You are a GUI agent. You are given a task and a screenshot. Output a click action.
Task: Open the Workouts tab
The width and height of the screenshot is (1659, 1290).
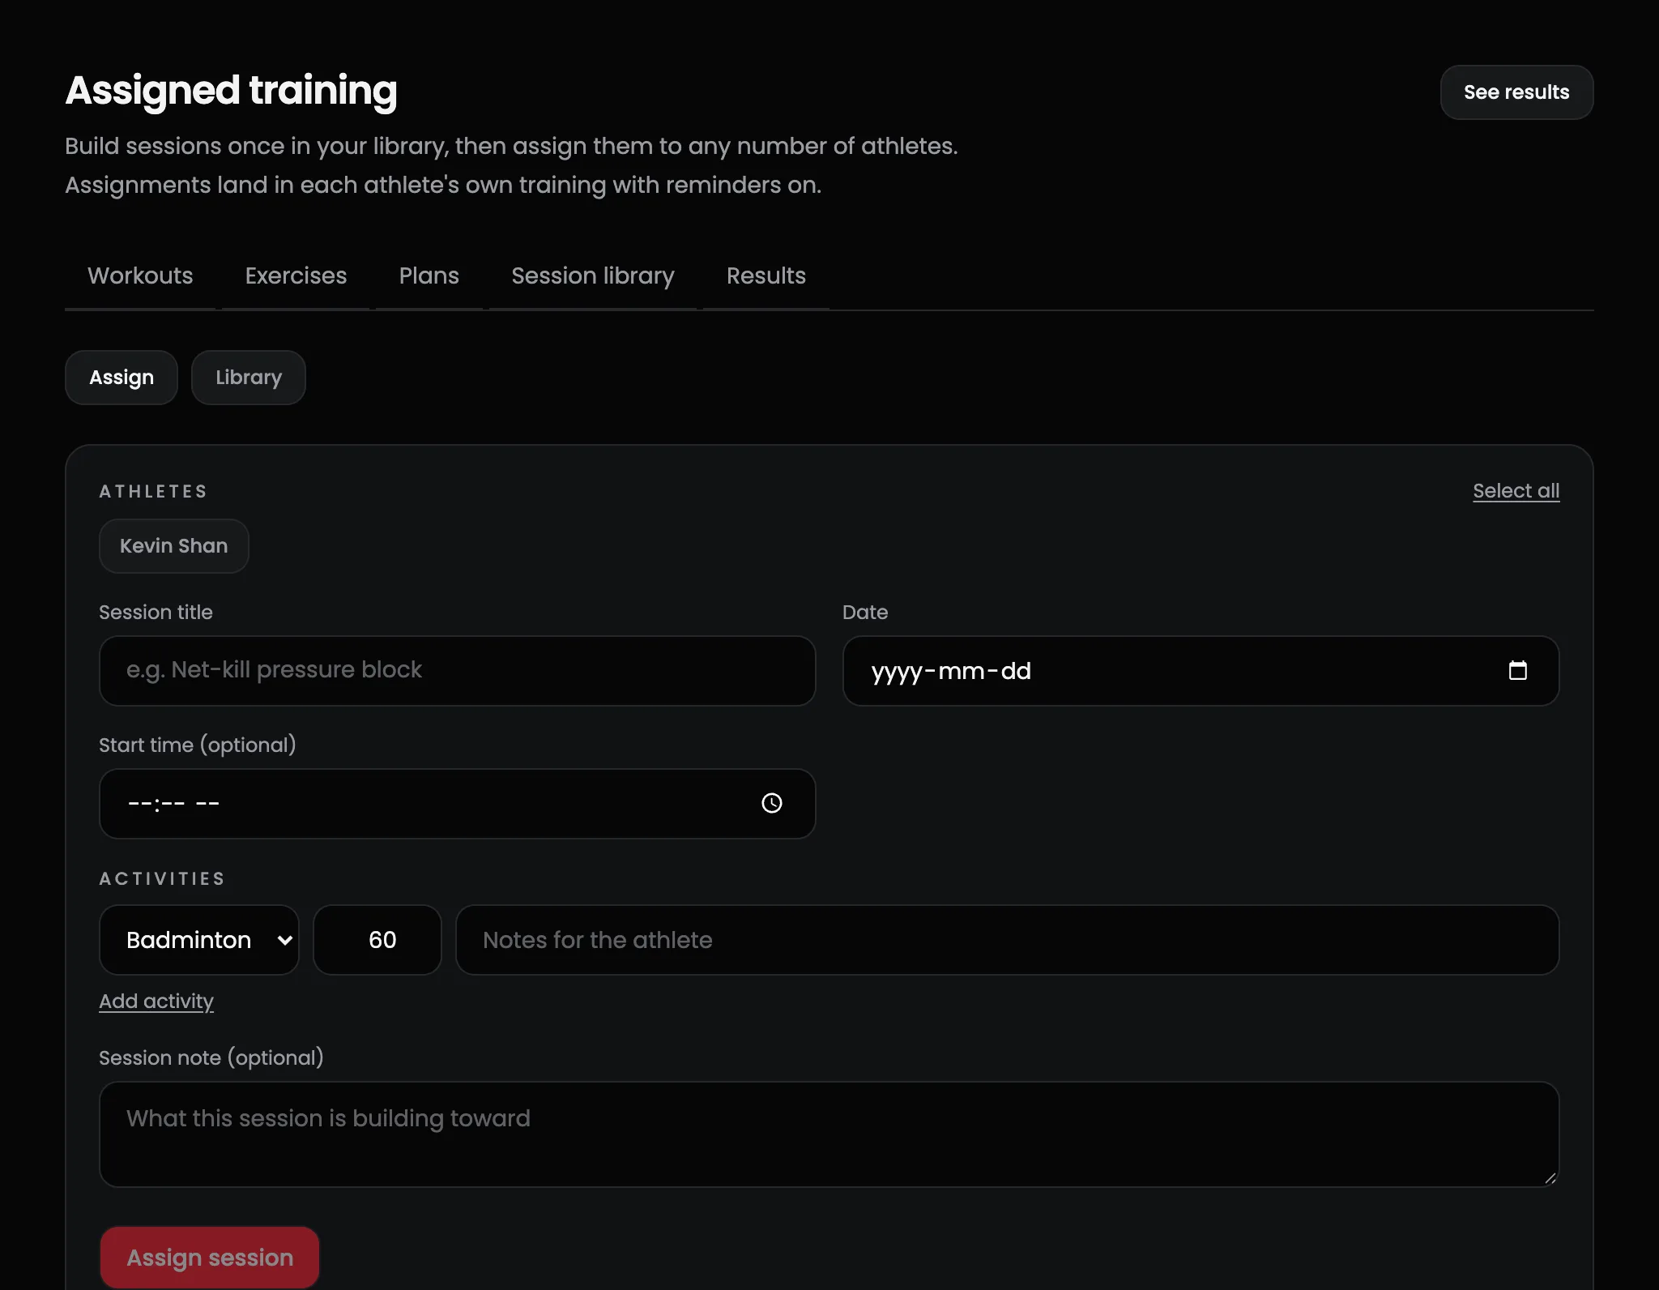(140, 276)
